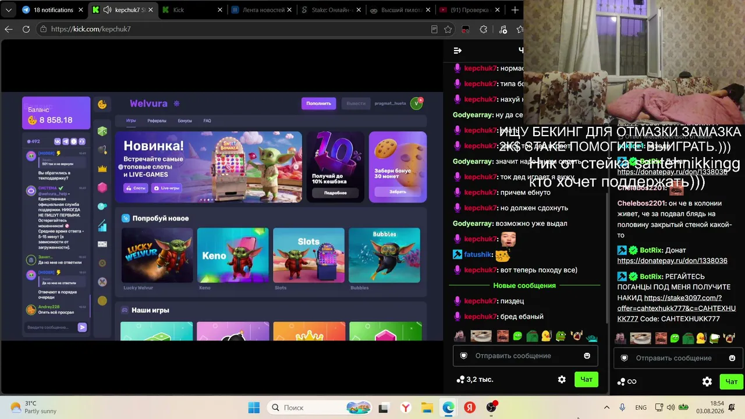Open the green dice game in the sidebar

[x=102, y=132]
